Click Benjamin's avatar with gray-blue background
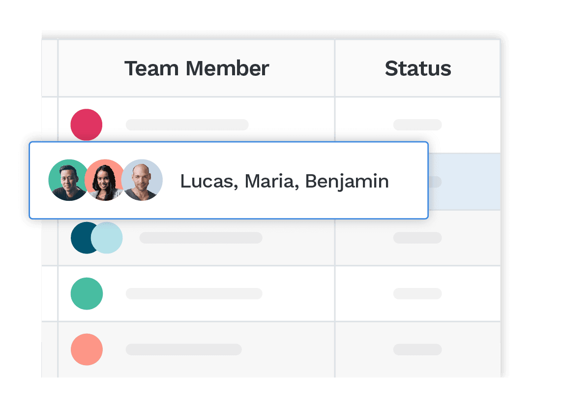 pos(143,180)
